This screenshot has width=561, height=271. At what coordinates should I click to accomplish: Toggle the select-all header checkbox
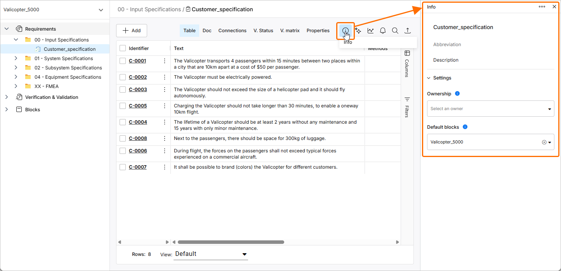pos(123,48)
